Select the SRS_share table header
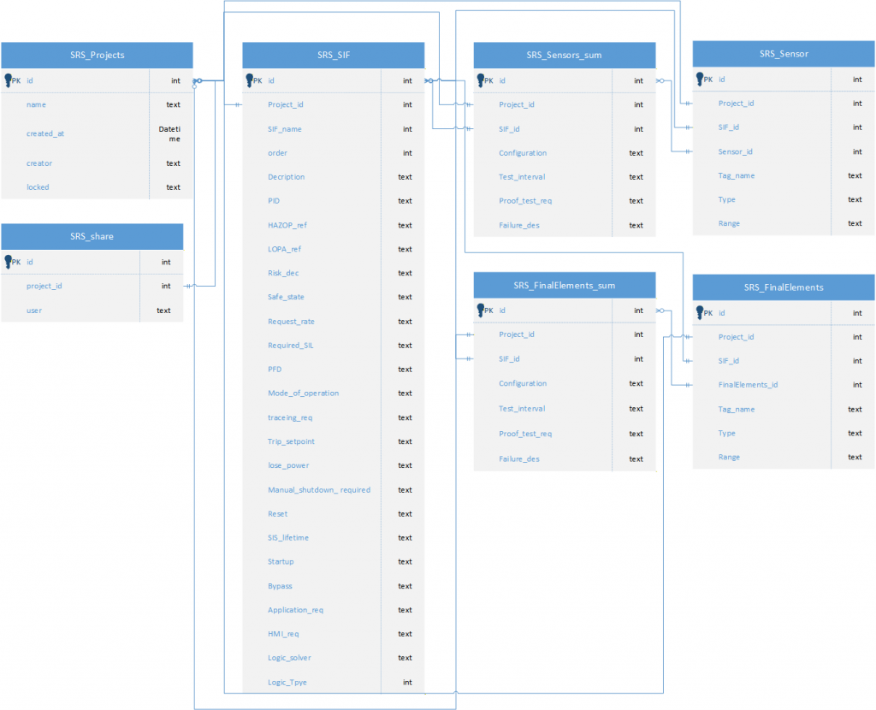This screenshot has width=876, height=710. [92, 236]
